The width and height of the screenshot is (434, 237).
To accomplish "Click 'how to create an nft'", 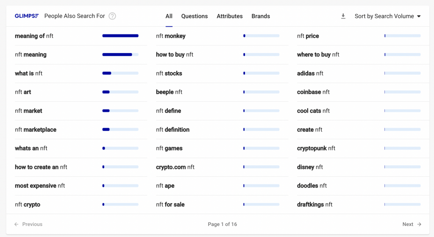I will (x=41, y=167).
